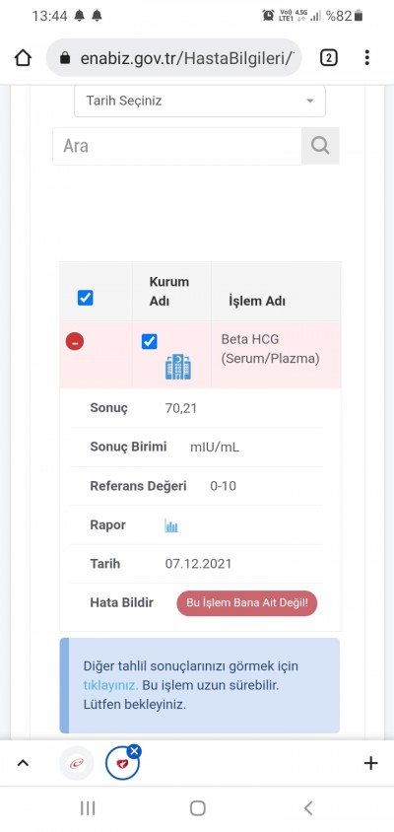The height and width of the screenshot is (832, 394).
Task: Tap the browser home icon
Action: 23,58
